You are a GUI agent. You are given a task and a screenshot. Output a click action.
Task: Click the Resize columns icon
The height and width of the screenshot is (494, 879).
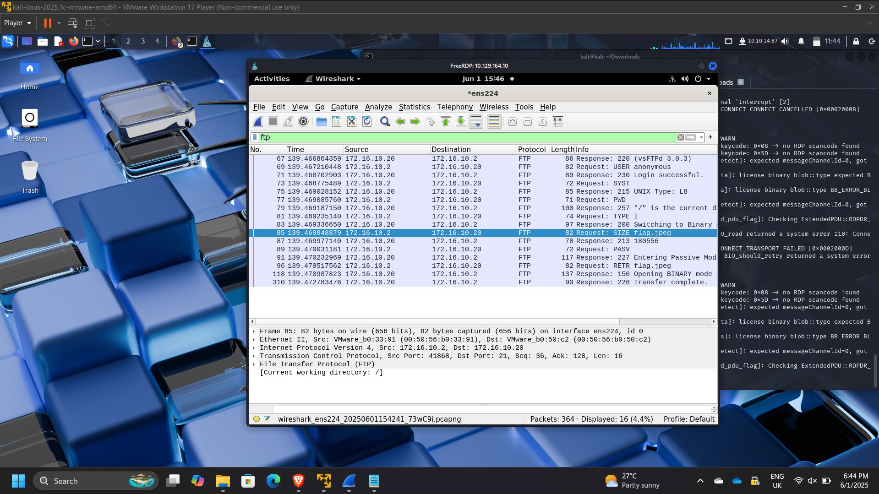(x=557, y=121)
